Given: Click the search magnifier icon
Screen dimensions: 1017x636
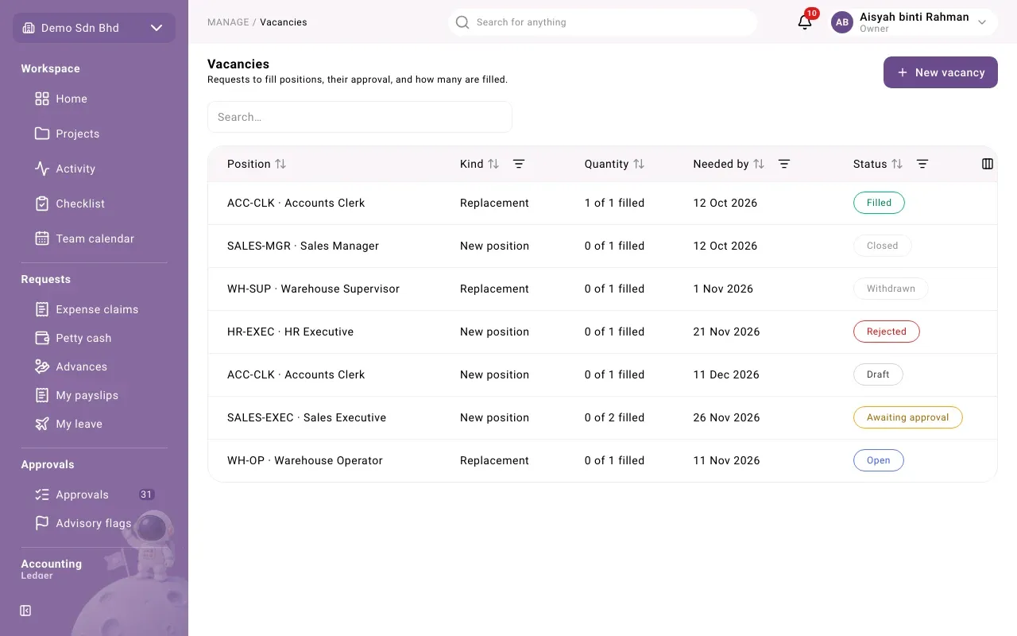Looking at the screenshot, I should click(462, 22).
